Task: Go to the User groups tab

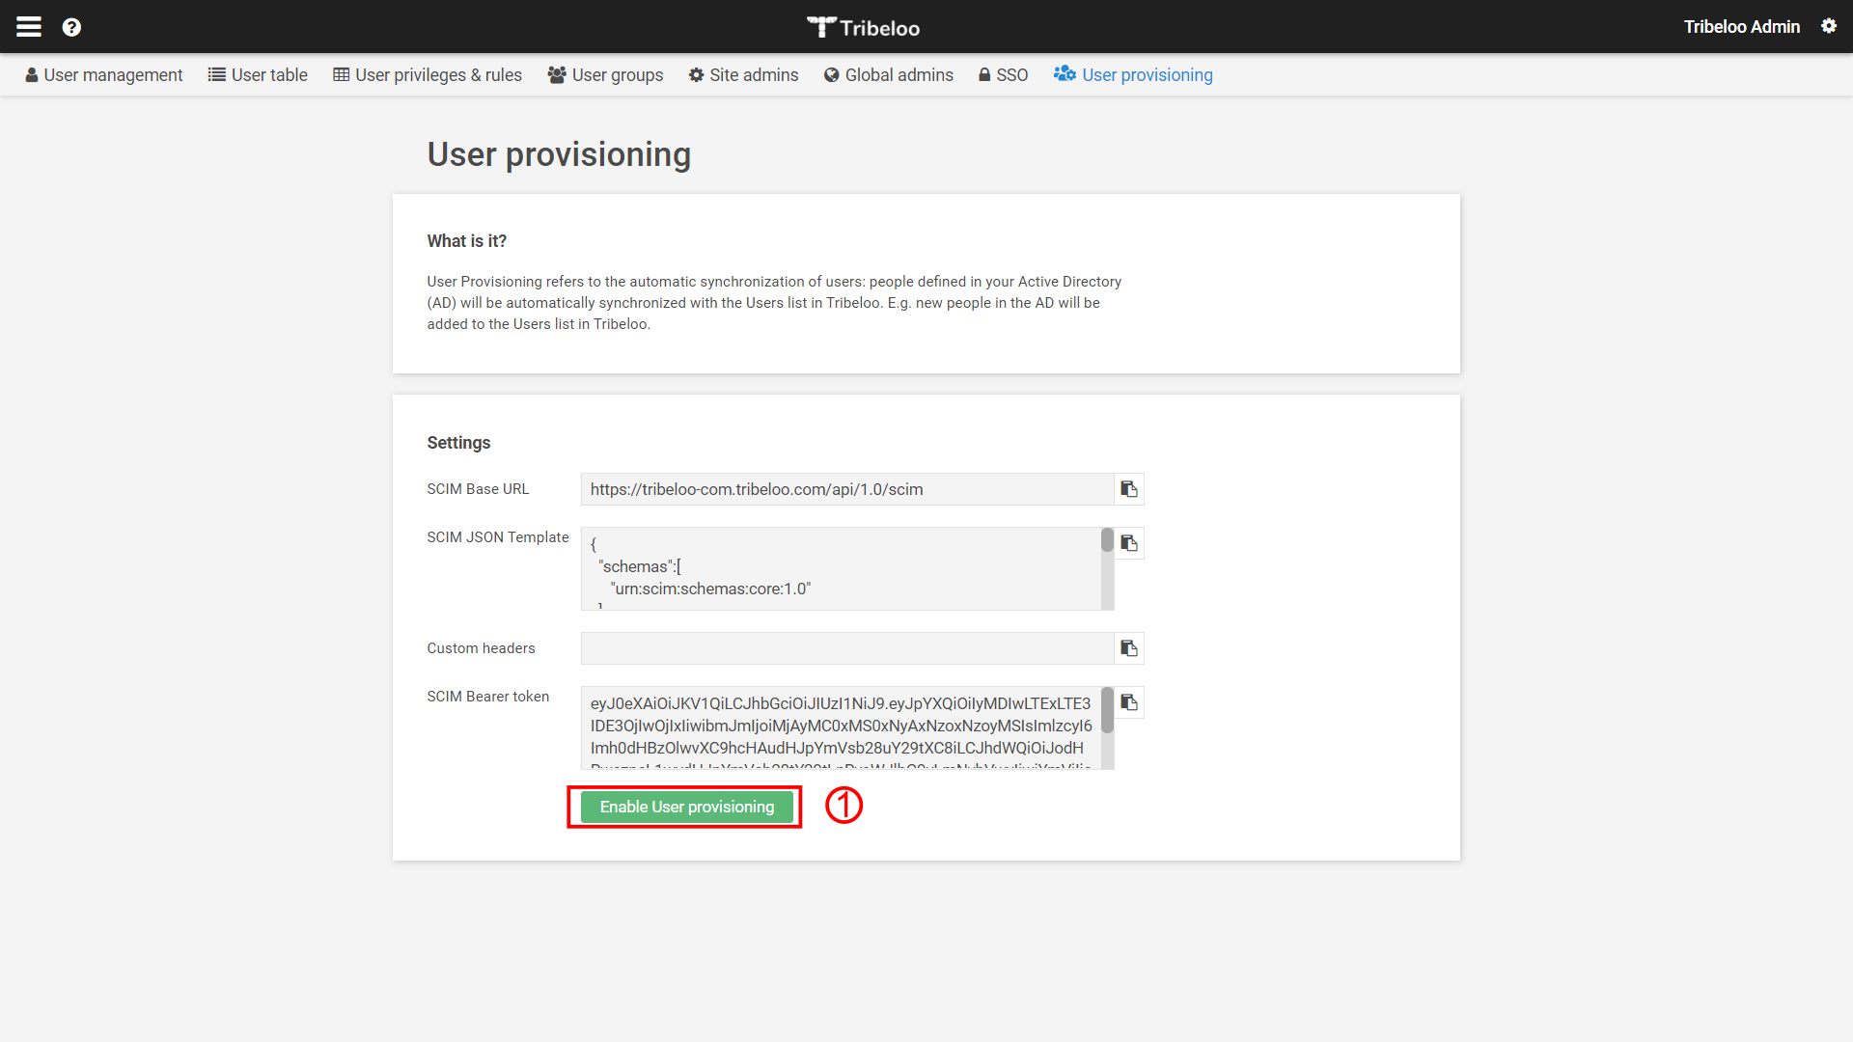Action: point(605,75)
